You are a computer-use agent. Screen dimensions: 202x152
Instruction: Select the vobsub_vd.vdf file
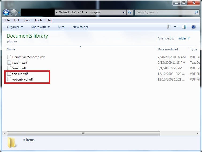pos(22,79)
